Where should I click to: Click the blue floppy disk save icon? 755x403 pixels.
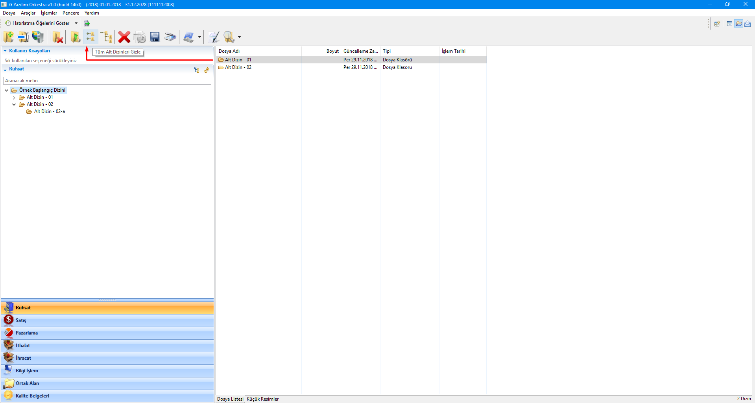[x=155, y=37]
